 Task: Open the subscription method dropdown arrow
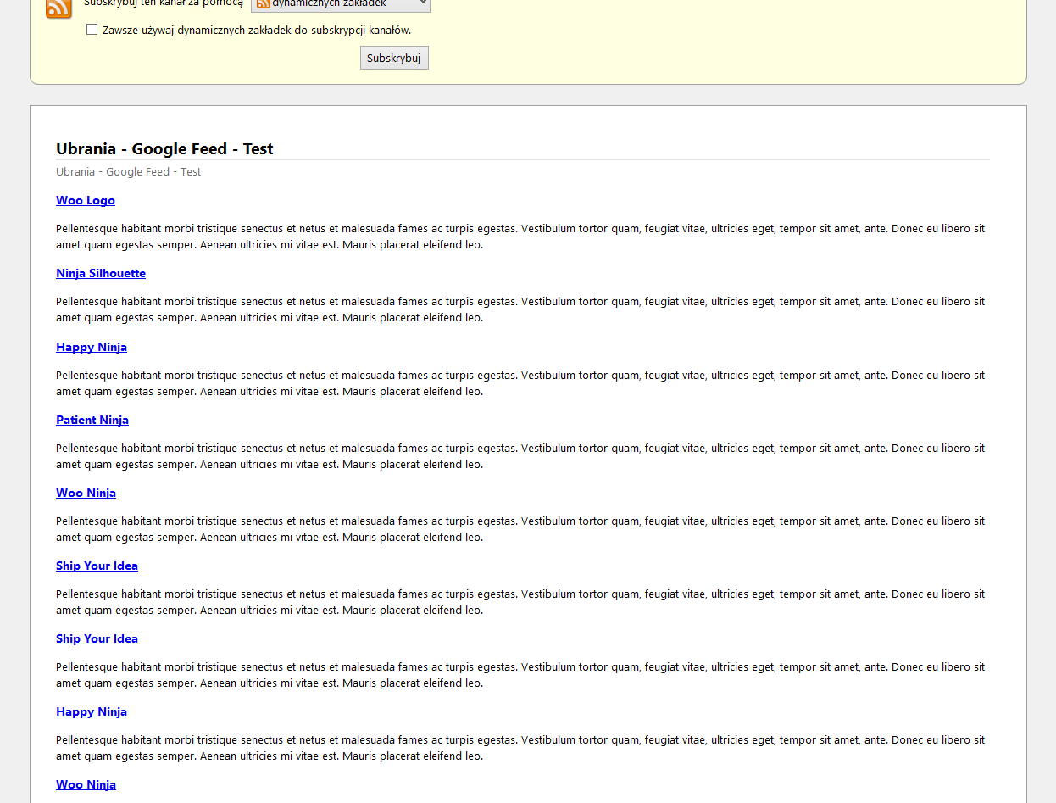coord(422,3)
